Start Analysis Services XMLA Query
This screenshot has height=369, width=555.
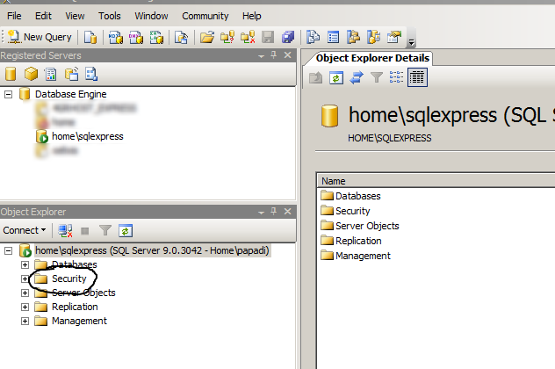(x=156, y=37)
